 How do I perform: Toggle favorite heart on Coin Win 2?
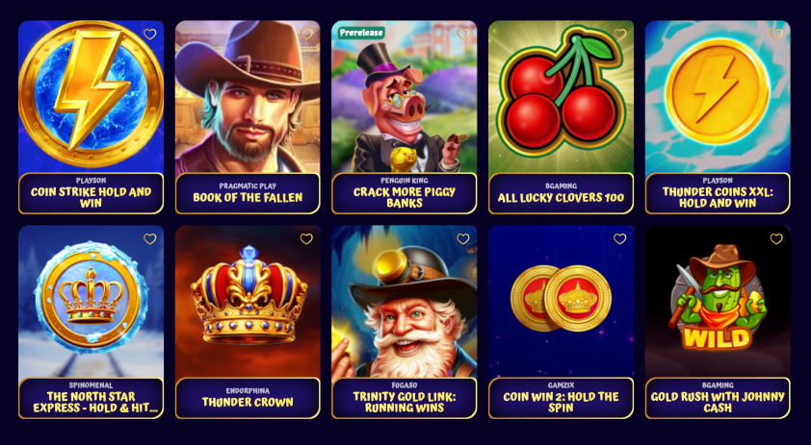click(619, 239)
